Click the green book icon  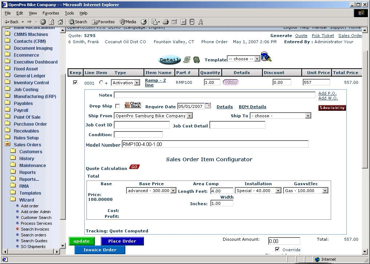point(196,60)
